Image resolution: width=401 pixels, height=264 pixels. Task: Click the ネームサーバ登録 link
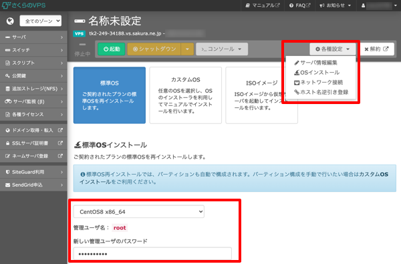click(x=33, y=156)
